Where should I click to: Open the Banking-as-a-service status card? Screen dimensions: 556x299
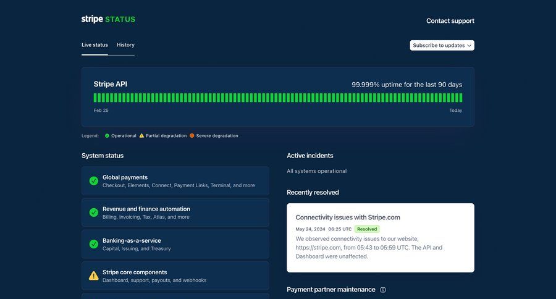click(175, 244)
